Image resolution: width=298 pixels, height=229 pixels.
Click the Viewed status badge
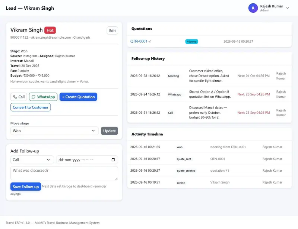coord(191,42)
